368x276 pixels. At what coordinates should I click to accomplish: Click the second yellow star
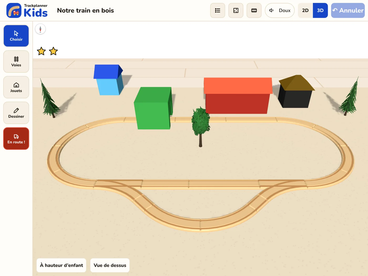point(53,51)
